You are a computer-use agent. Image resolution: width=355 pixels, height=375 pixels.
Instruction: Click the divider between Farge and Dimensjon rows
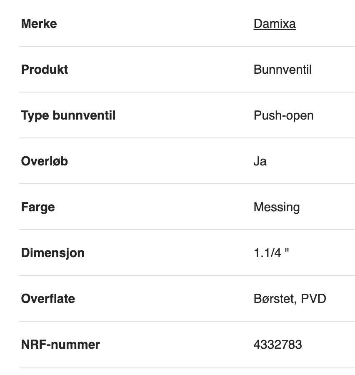click(x=187, y=230)
